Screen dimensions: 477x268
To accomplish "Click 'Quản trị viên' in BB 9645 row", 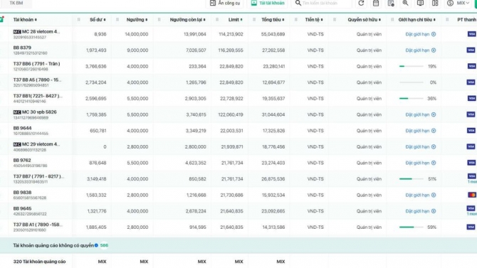I will 369,211.
